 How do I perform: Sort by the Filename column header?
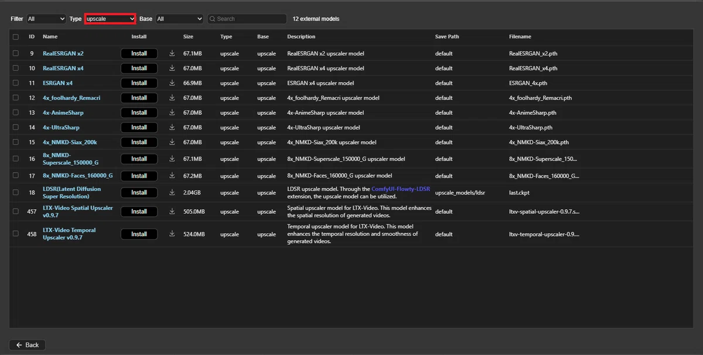(x=520, y=37)
